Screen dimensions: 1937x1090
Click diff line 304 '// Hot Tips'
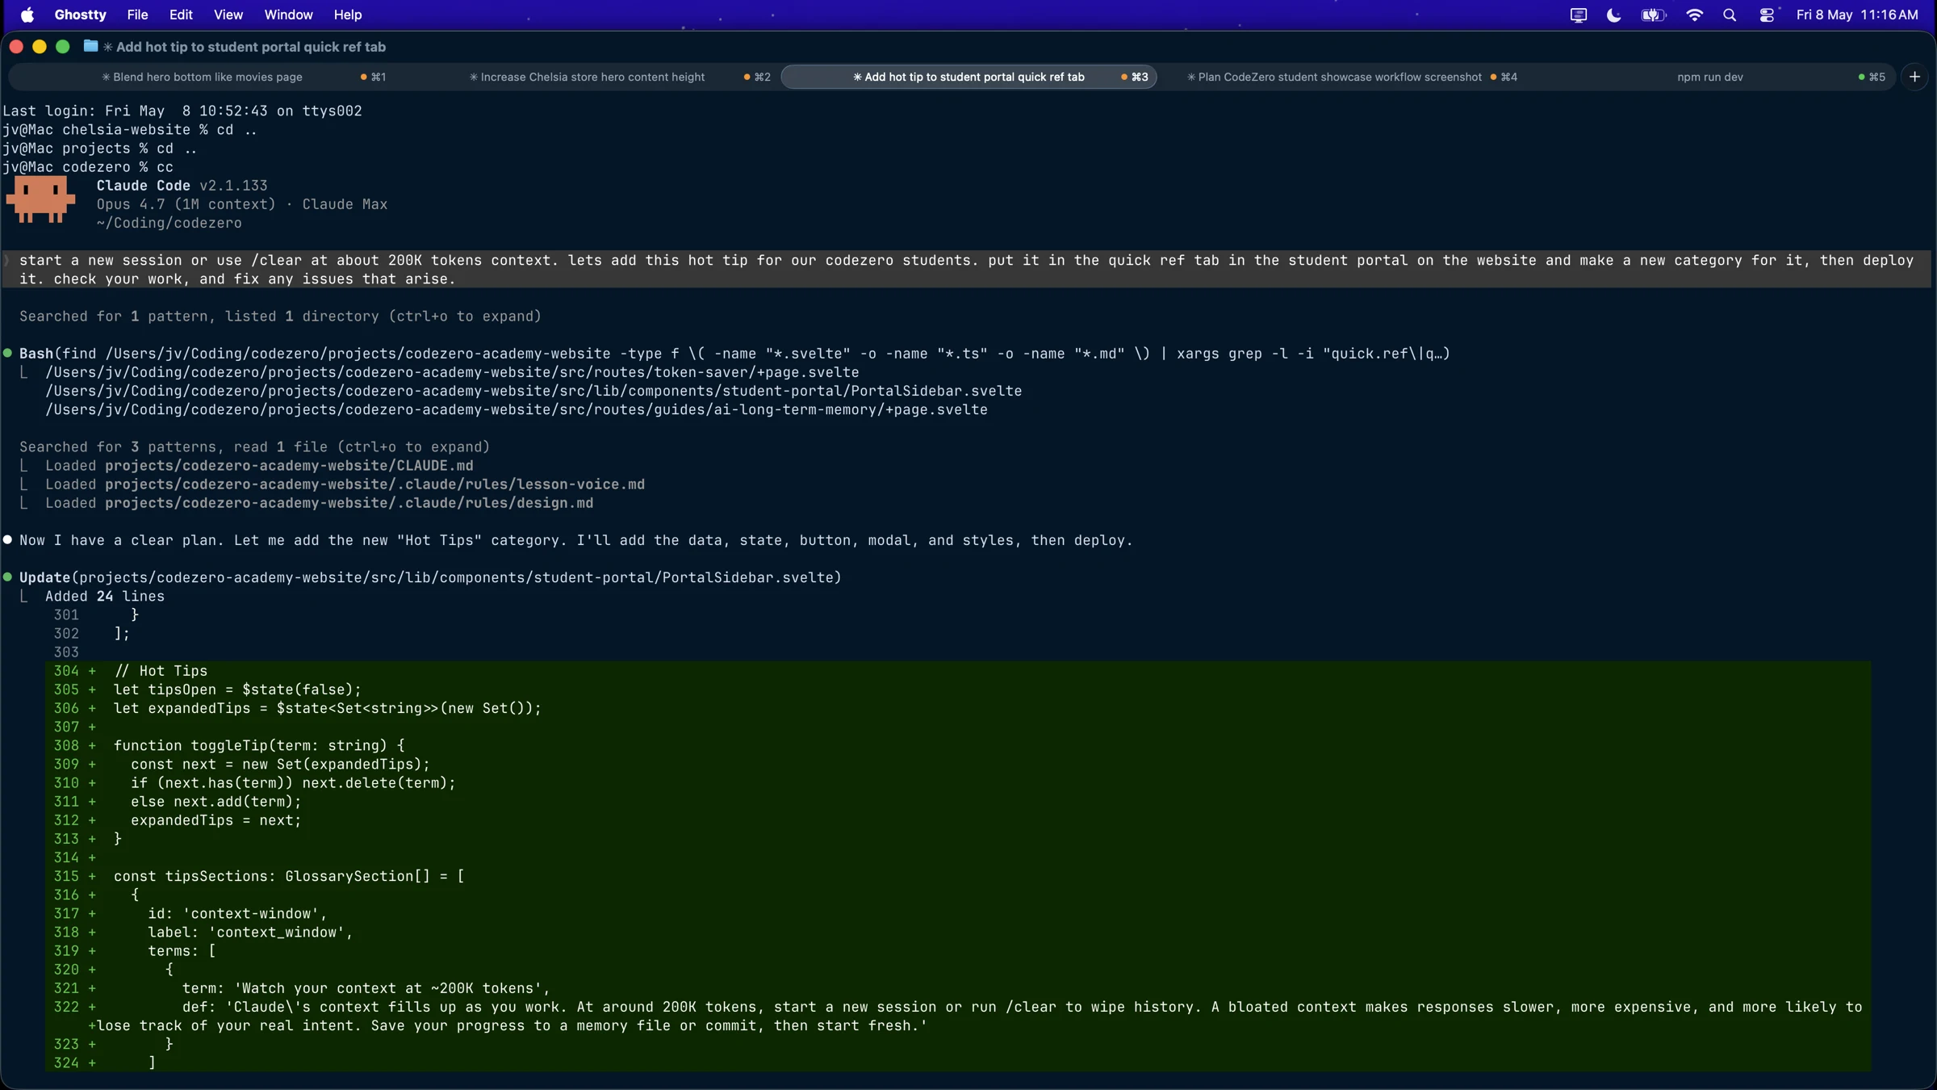[x=161, y=671]
